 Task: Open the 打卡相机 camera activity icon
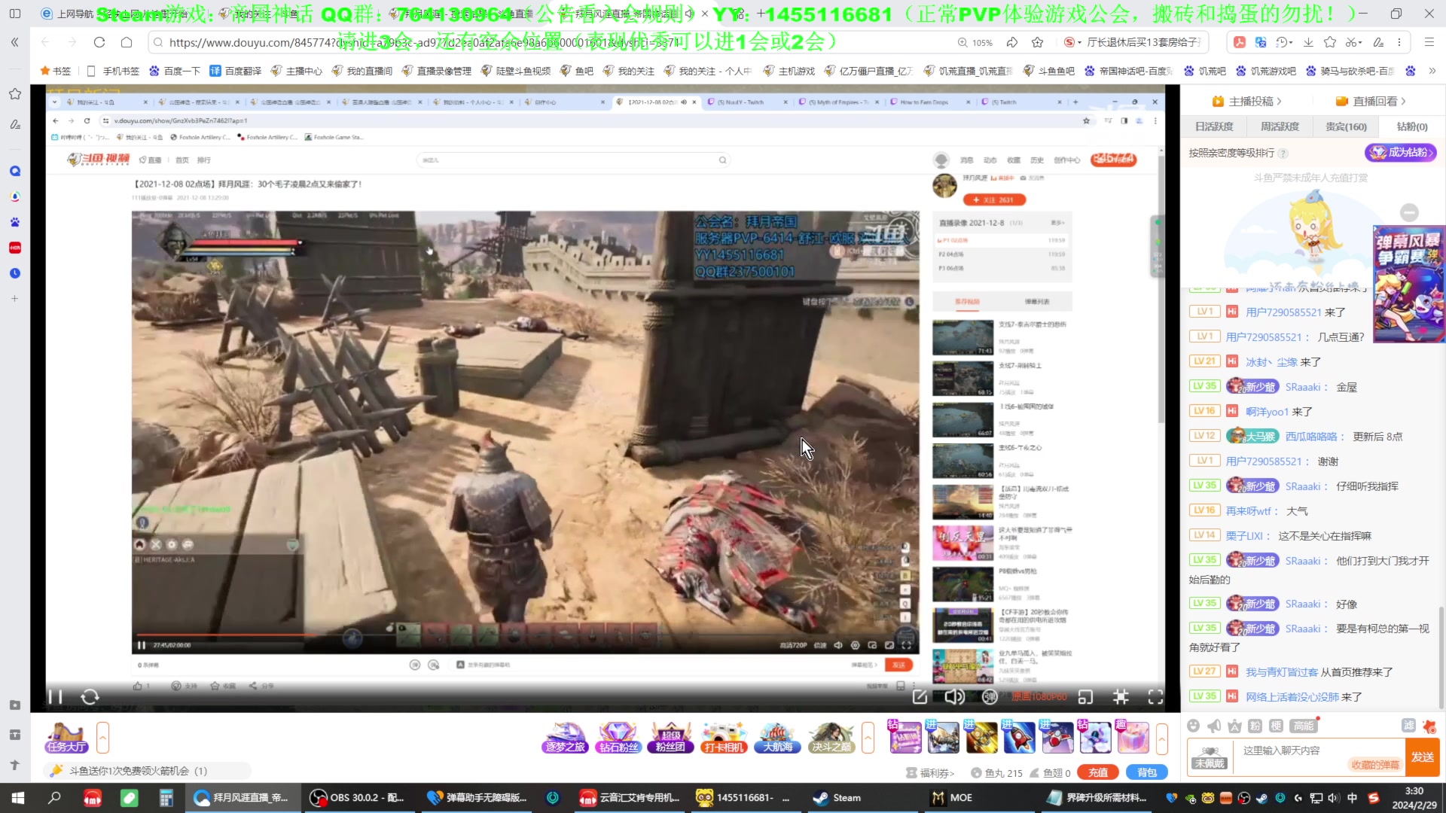(724, 738)
